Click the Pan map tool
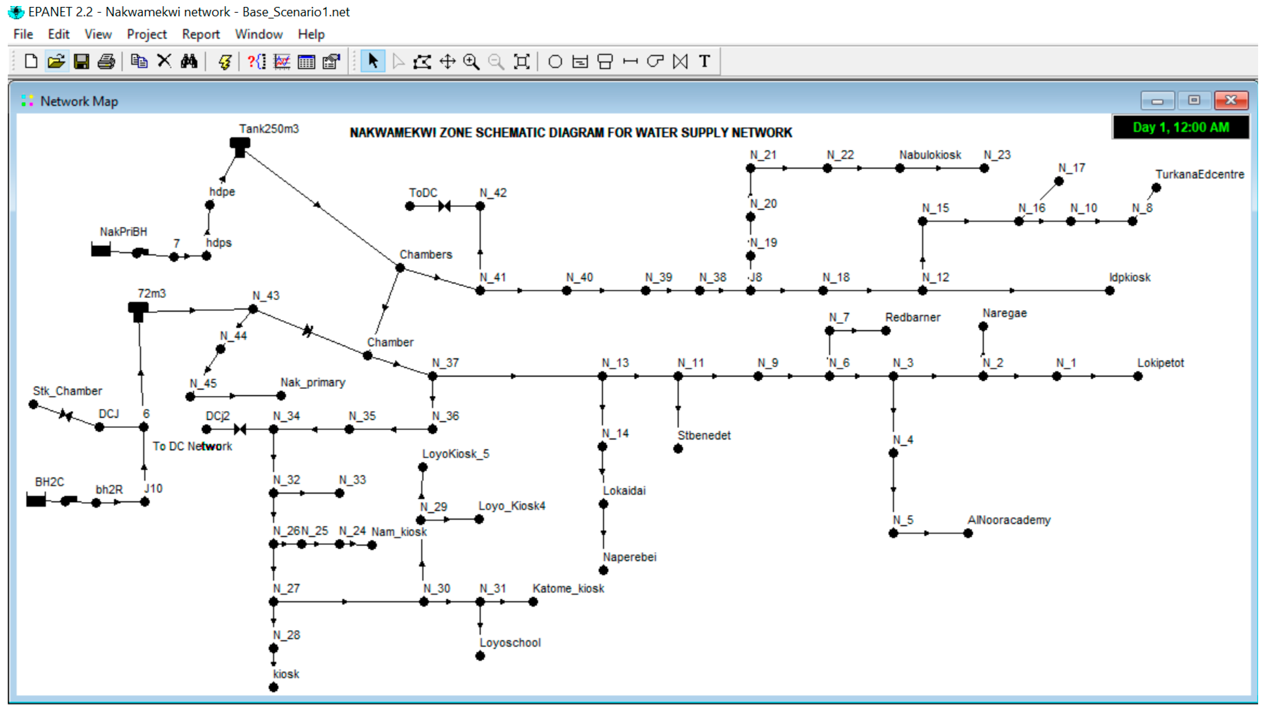 tap(447, 62)
